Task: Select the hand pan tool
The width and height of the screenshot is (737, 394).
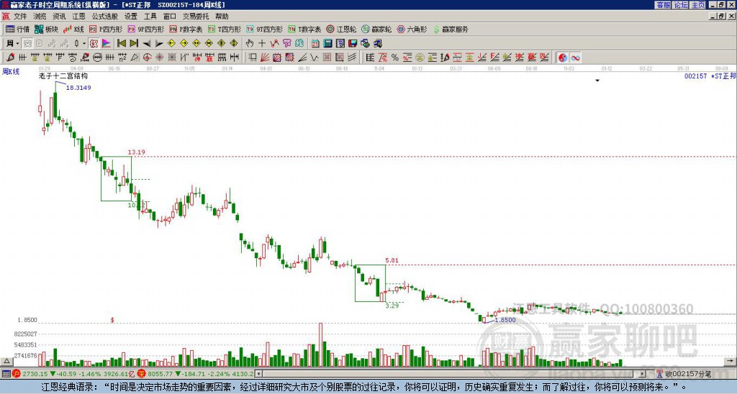Action: pyautogui.click(x=250, y=43)
